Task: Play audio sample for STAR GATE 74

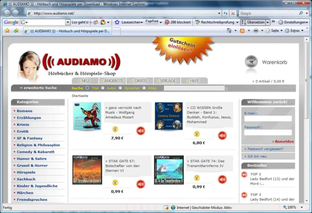Action: click(x=222, y=179)
